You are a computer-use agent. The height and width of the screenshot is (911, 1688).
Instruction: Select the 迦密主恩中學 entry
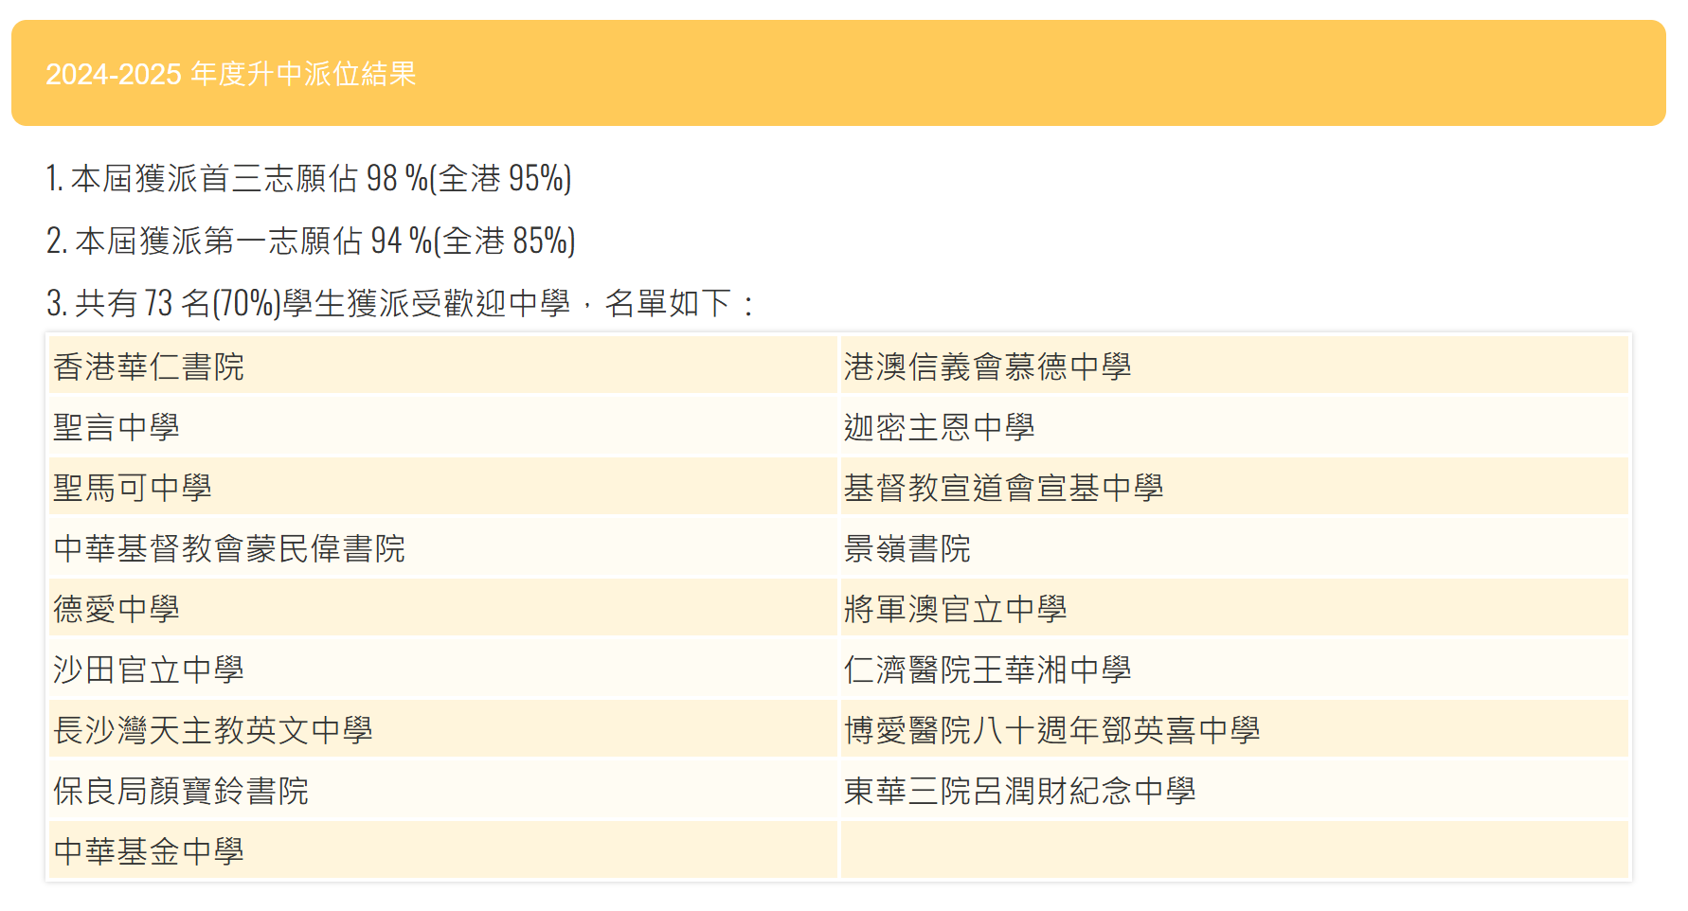point(939,427)
